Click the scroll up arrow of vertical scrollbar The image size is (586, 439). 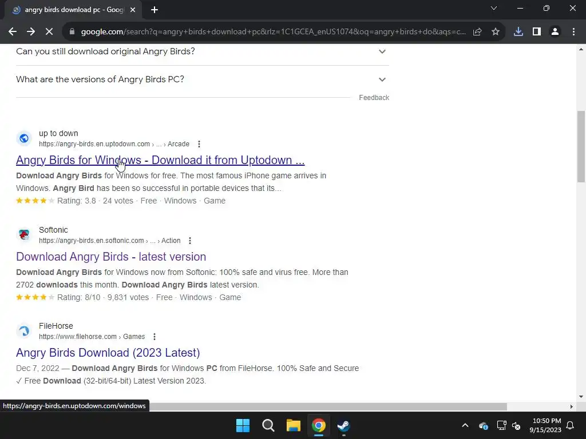(x=581, y=49)
